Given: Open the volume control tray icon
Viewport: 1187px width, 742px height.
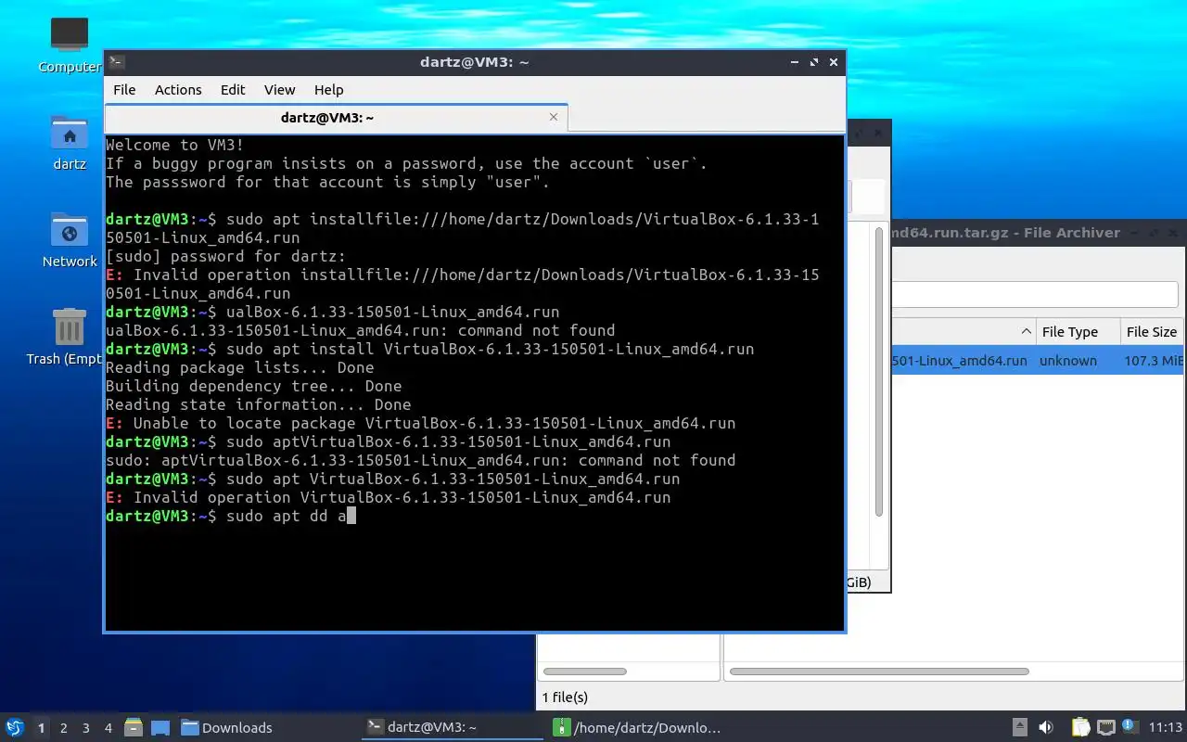Looking at the screenshot, I should point(1046,727).
